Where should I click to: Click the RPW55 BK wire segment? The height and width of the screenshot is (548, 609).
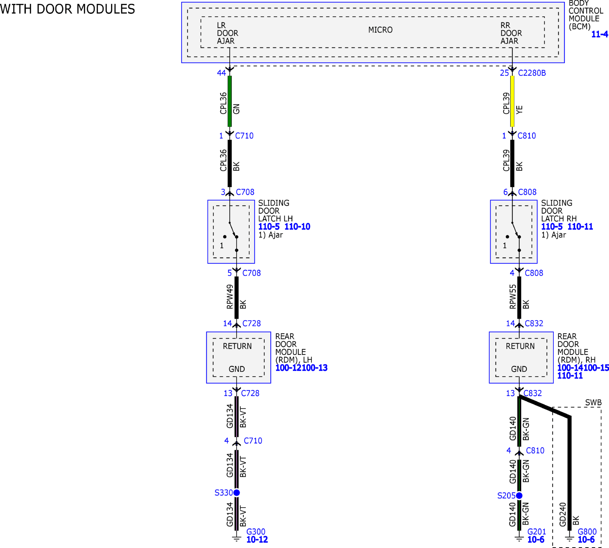519,297
